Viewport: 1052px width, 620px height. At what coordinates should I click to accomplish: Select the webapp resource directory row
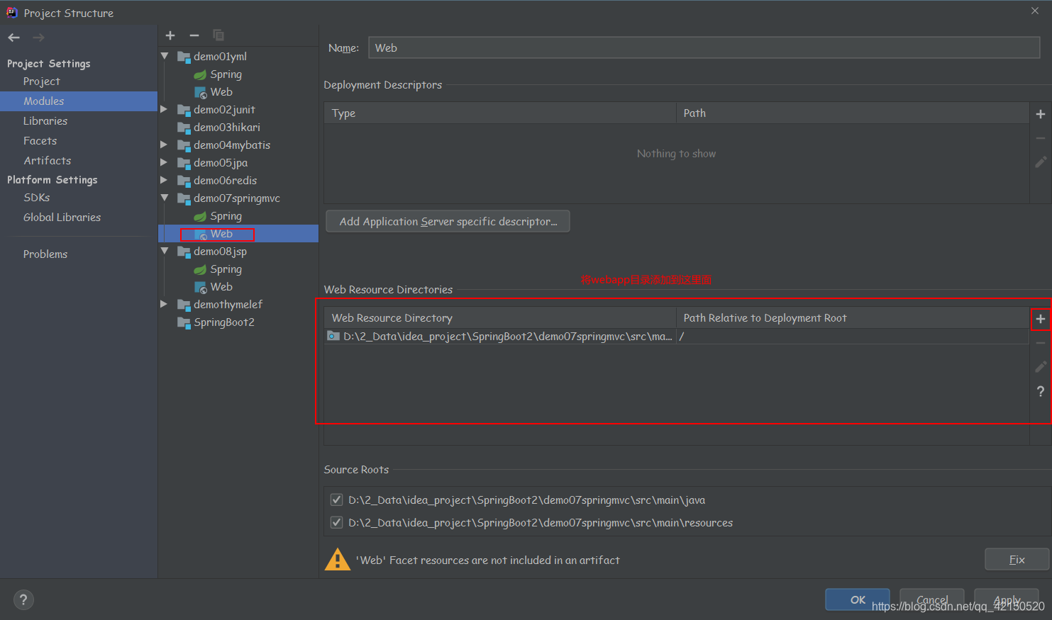(x=677, y=337)
